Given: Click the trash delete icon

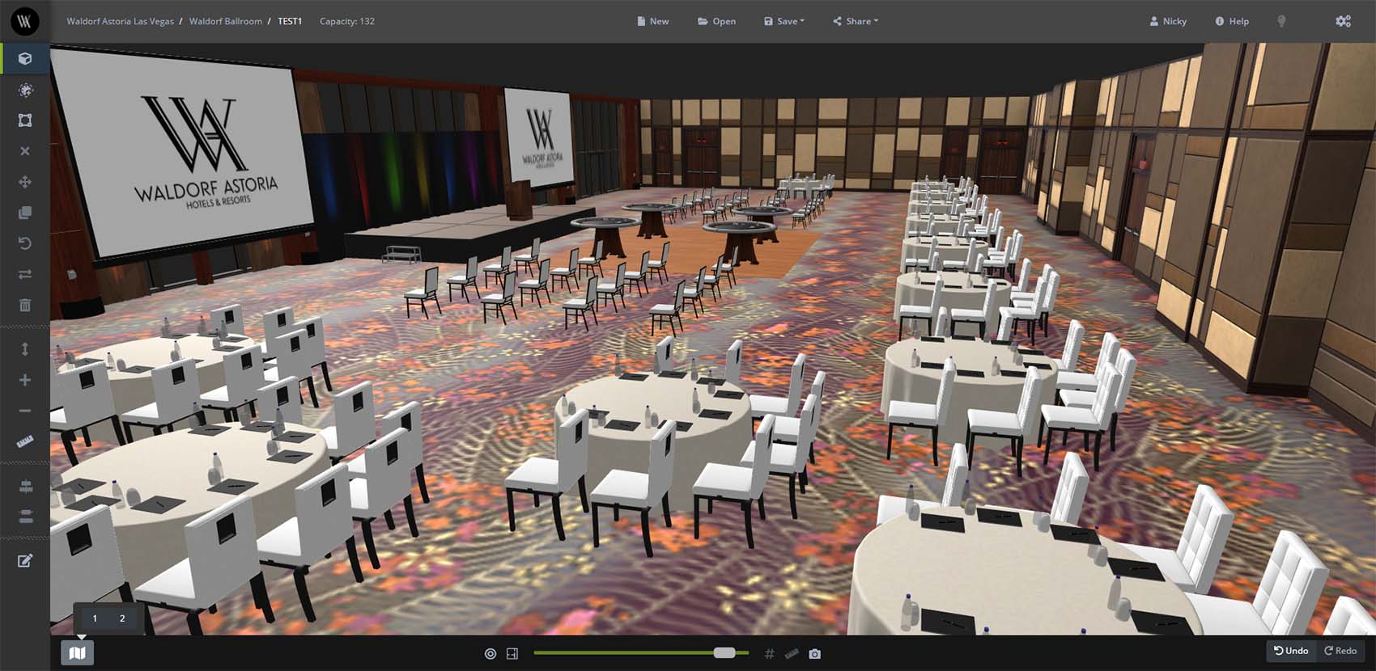Looking at the screenshot, I should coord(25,305).
